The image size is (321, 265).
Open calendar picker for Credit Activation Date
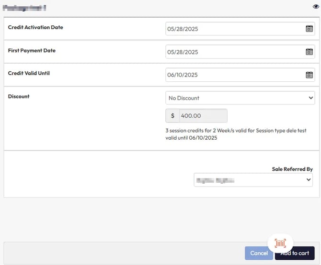pos(309,29)
